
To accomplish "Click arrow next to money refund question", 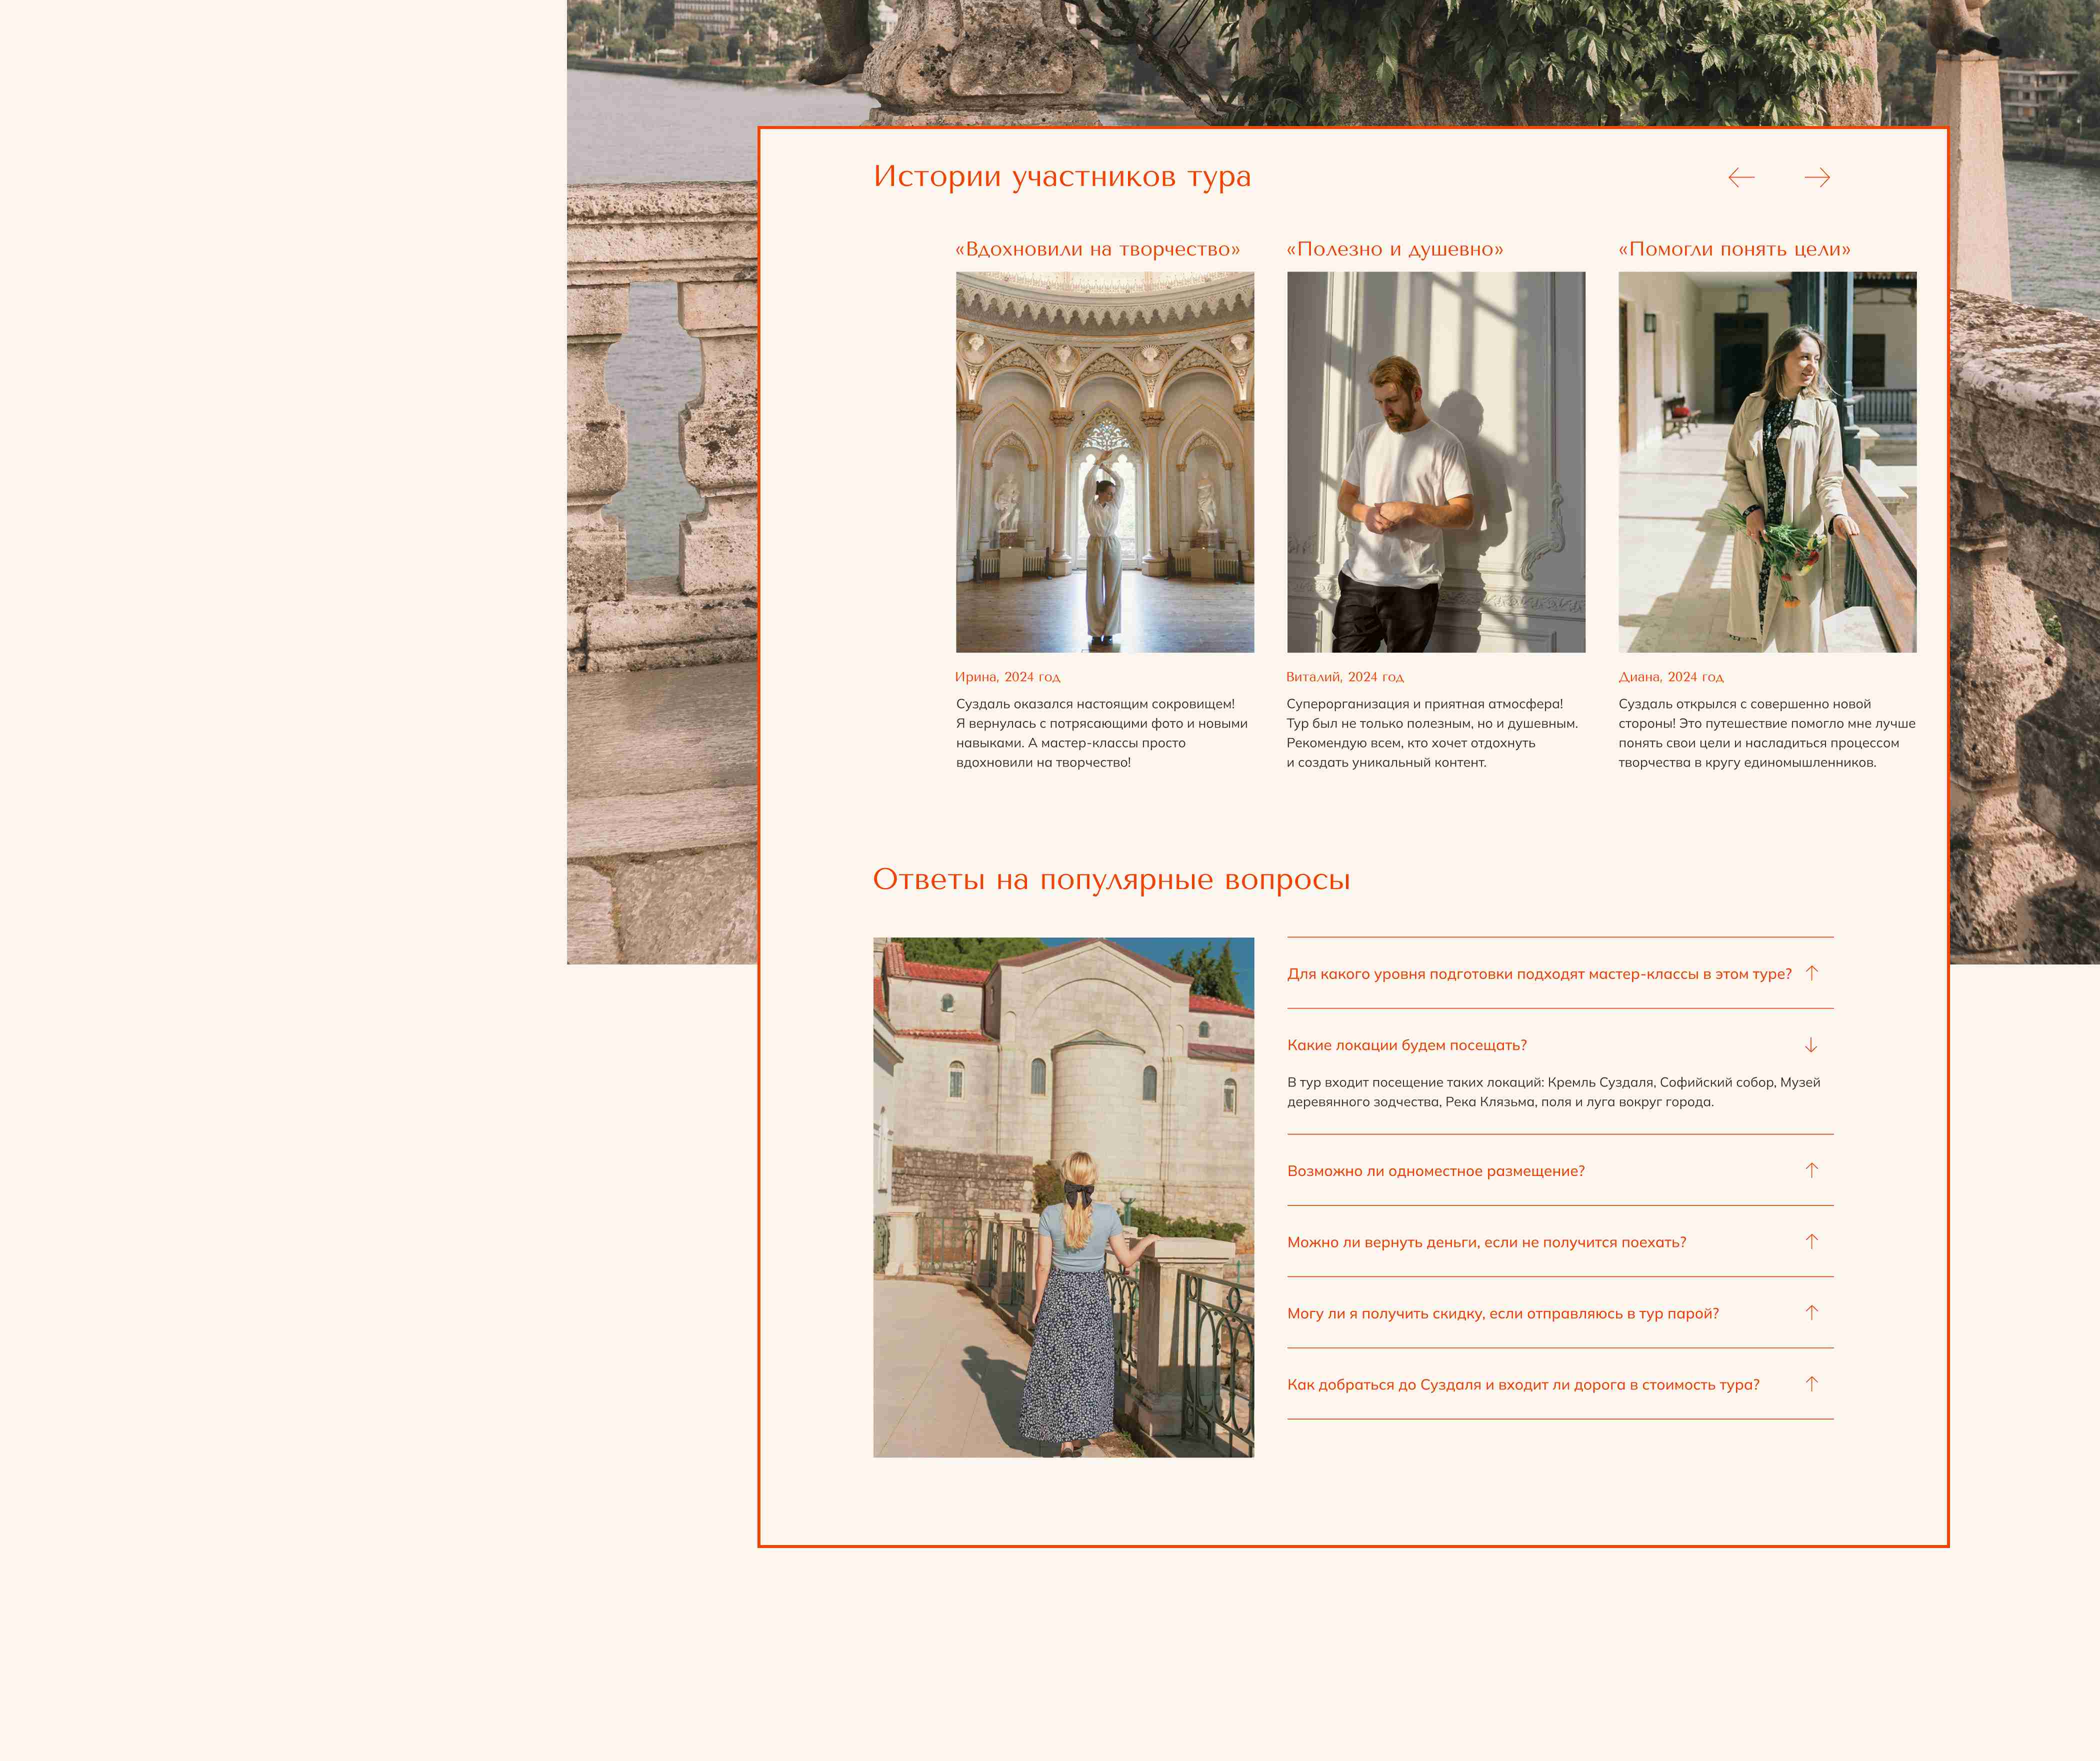I will coord(1811,1241).
